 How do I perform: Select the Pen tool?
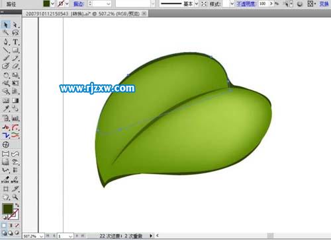6,42
